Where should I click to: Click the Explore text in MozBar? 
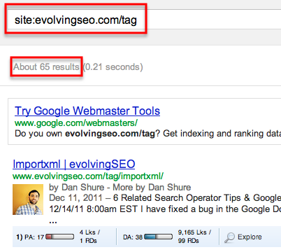[250, 237]
